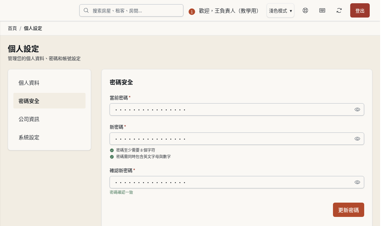Image resolution: width=385 pixels, height=226 pixels.
Task: Click into the 新密碼 input field
Action: (237, 139)
